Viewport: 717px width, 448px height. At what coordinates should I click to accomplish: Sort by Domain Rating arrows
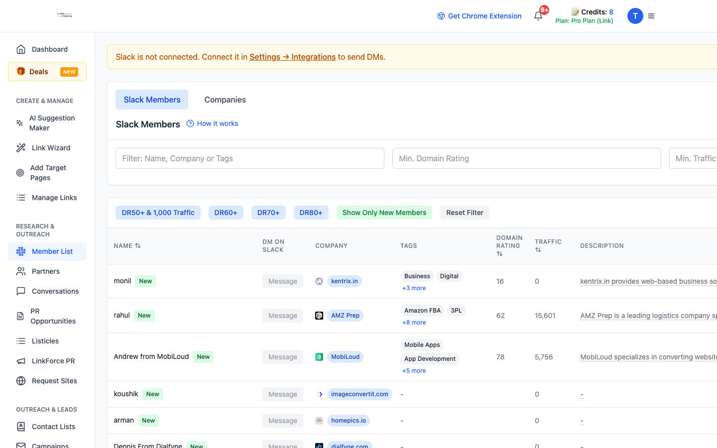pos(499,254)
